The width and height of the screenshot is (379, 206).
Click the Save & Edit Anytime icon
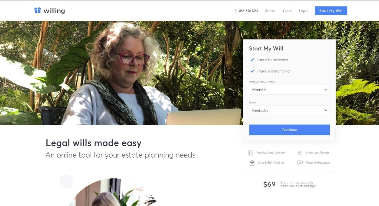click(252, 163)
